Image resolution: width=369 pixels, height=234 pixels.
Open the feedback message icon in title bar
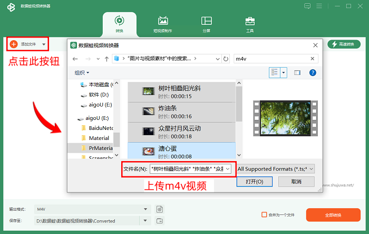point(307,6)
